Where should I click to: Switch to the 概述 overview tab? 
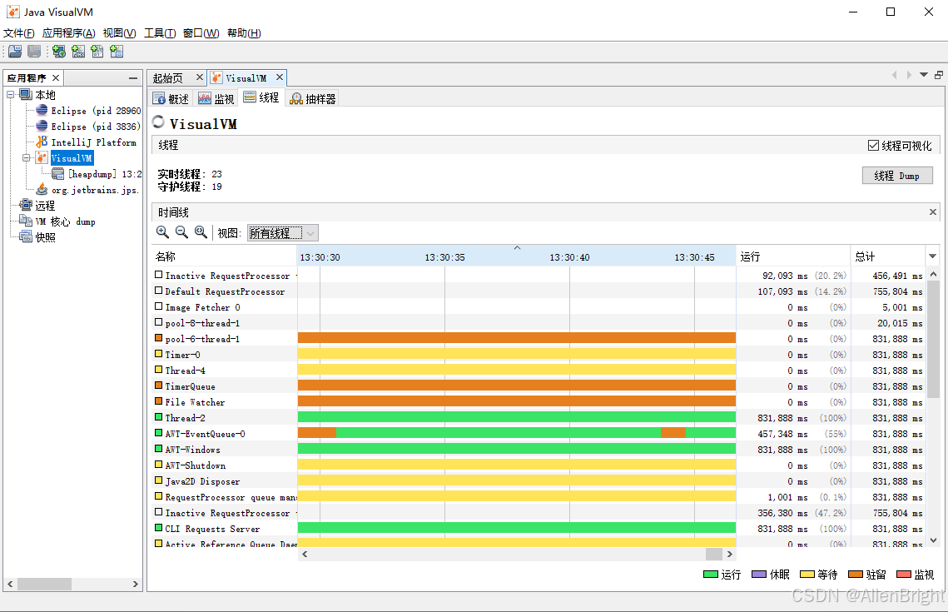tap(171, 98)
